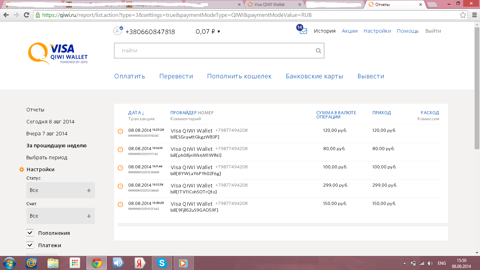480x270 pixels.
Task: Open the Настройки link in the top bar
Action: (377, 31)
